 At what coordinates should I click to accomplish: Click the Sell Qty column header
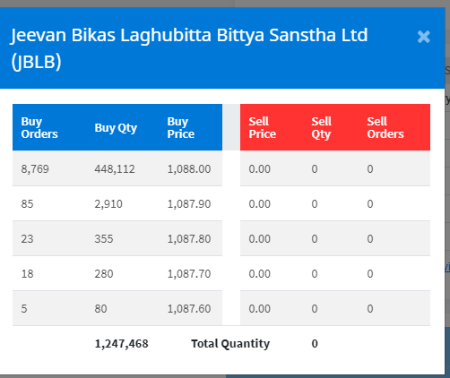[x=322, y=127]
